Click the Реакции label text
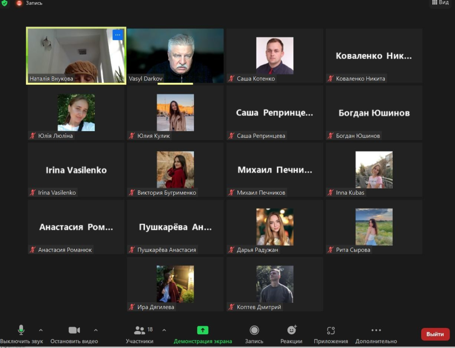Viewport: 455px width, 348px height. (291, 341)
